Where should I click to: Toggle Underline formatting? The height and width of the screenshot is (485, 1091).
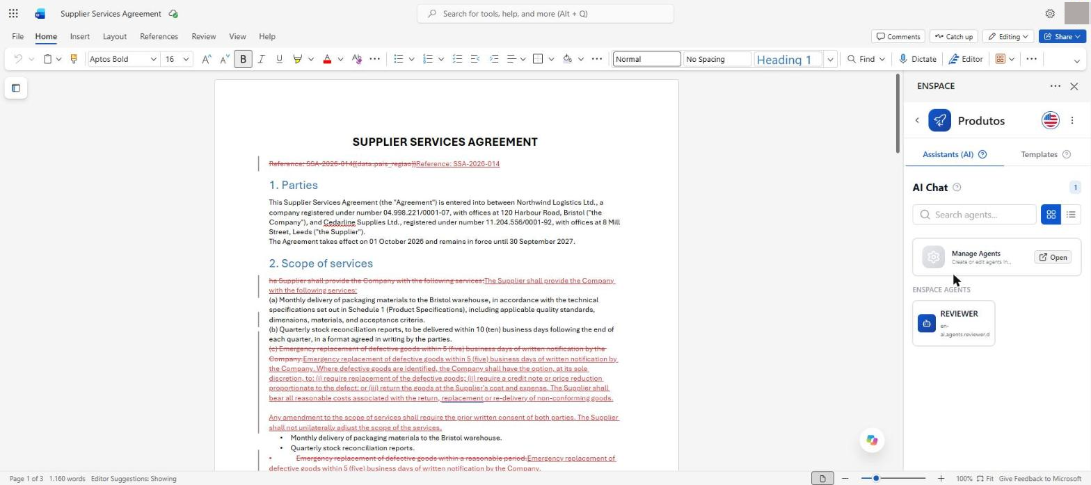click(x=279, y=59)
